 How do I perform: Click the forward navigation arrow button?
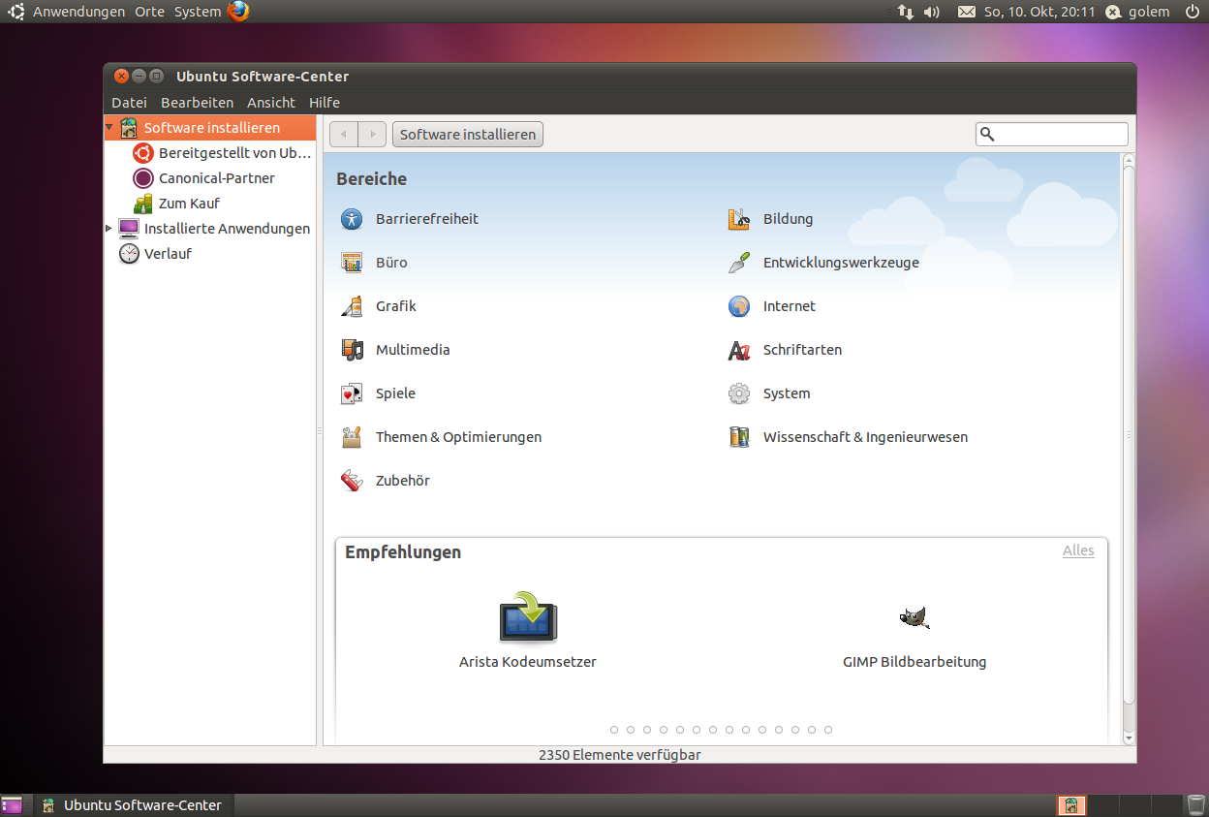pyautogui.click(x=373, y=134)
